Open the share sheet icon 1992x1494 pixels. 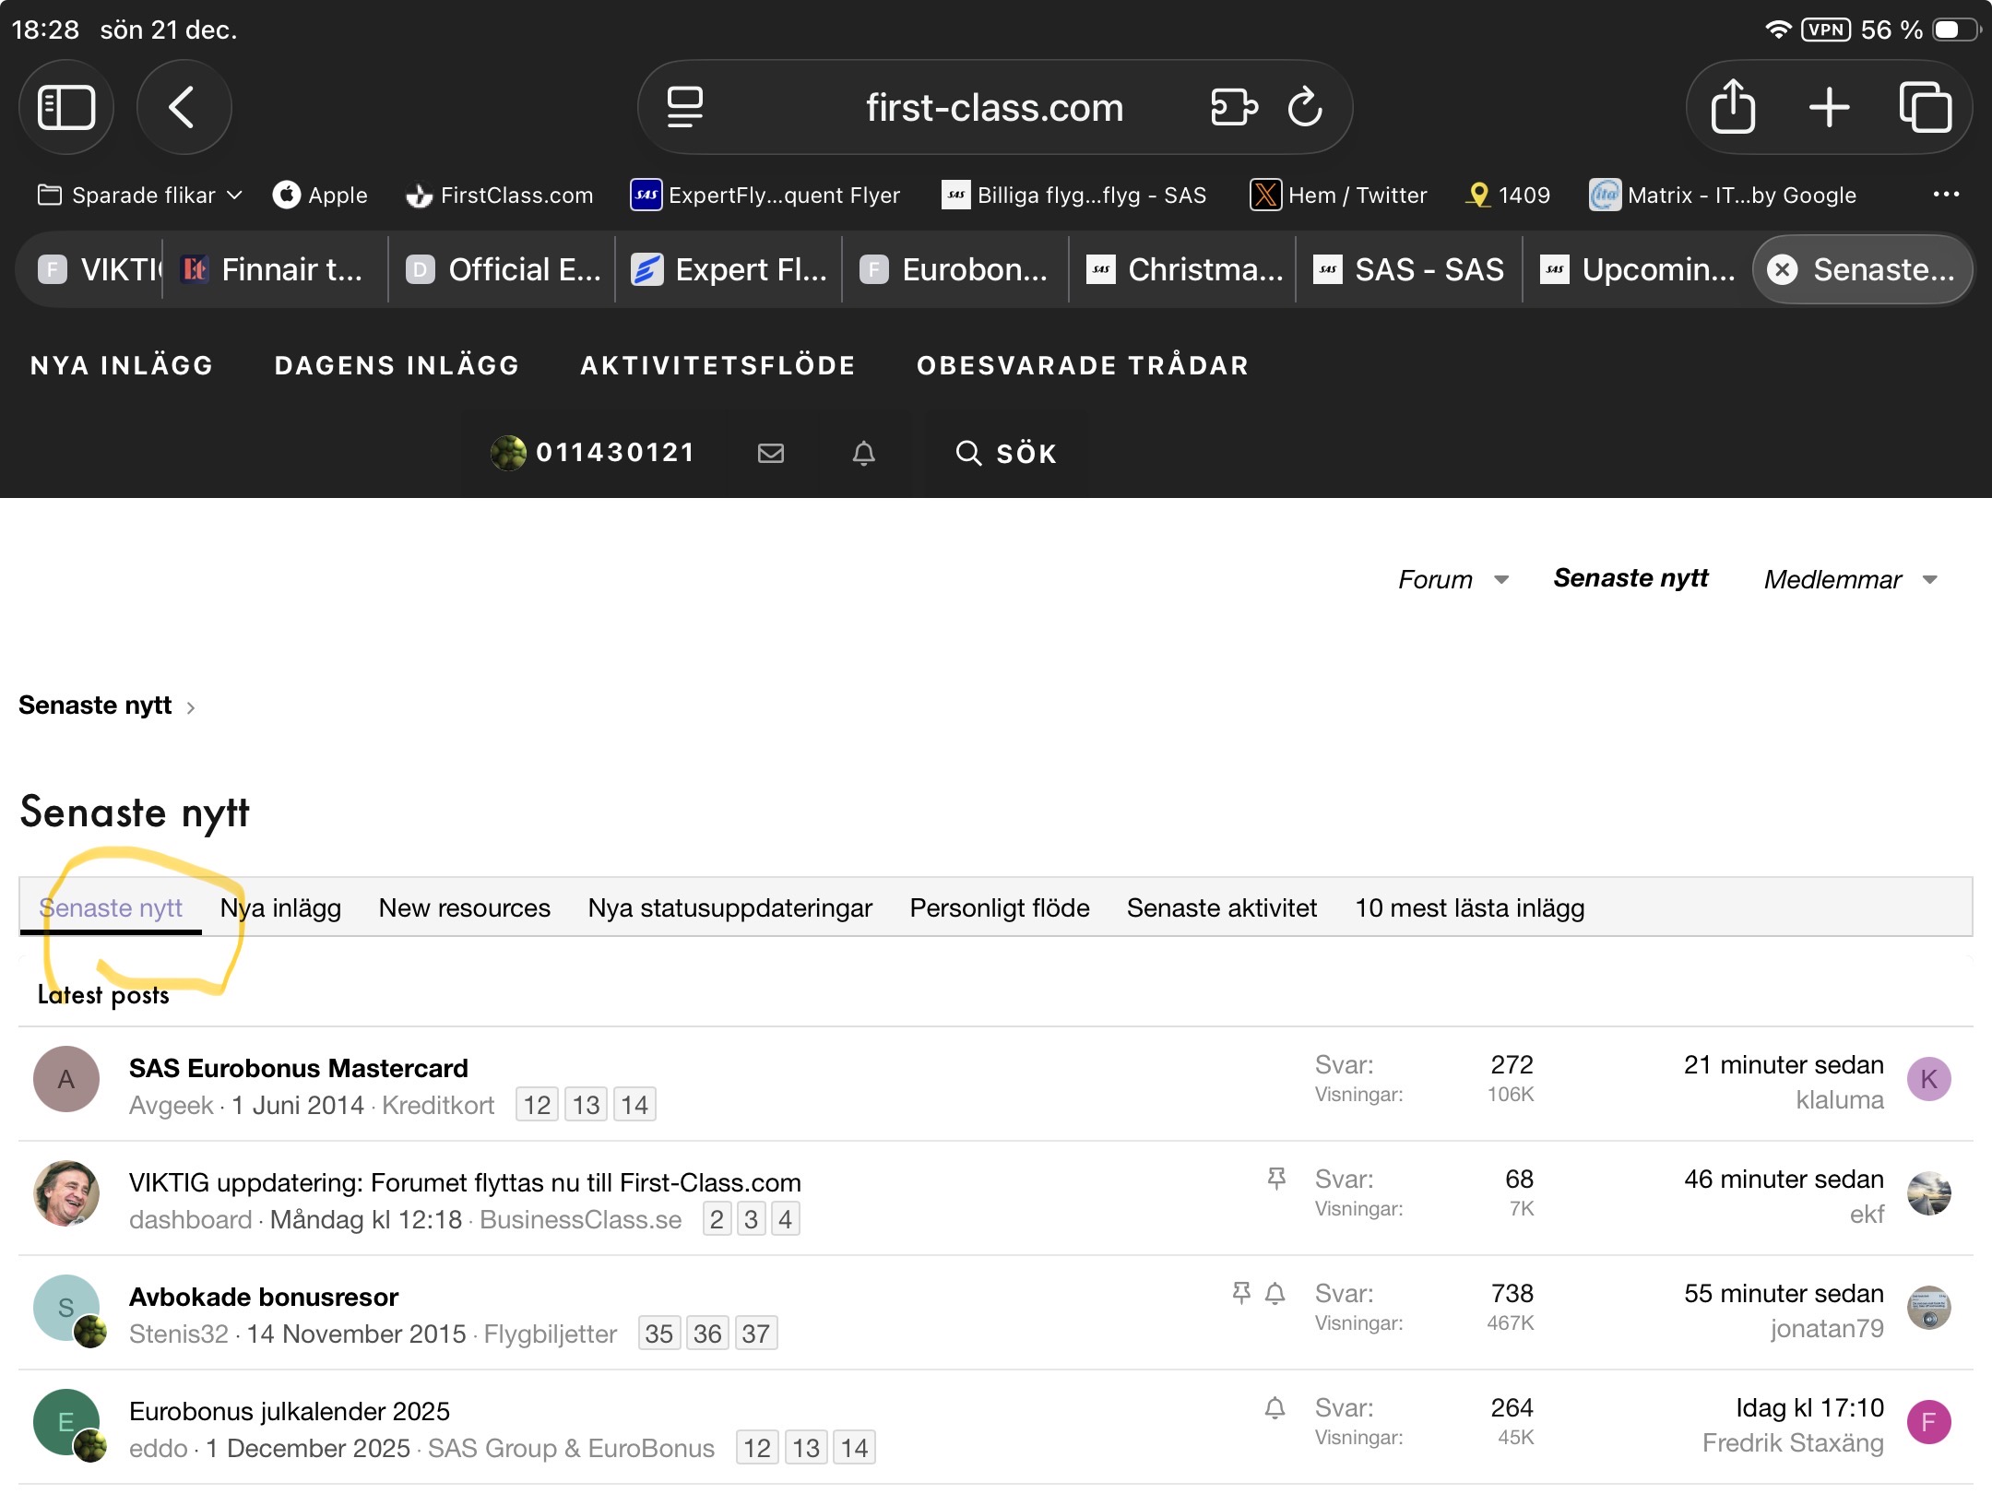tap(1733, 107)
